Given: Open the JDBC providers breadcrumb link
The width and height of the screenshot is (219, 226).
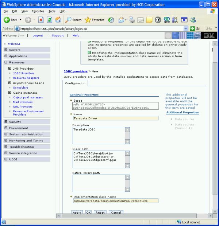Looking at the screenshot, I should pos(76,71).
